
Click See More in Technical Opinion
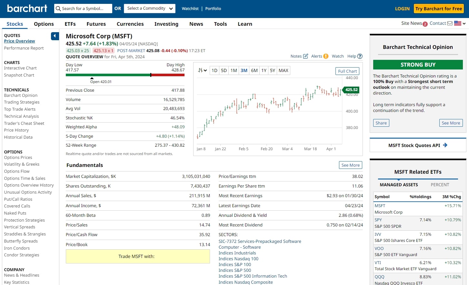click(x=451, y=123)
